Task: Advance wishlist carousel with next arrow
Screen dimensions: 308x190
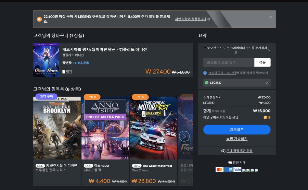Action: 184,136
